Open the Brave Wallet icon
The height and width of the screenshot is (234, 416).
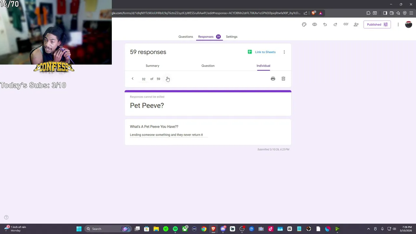[392, 13]
